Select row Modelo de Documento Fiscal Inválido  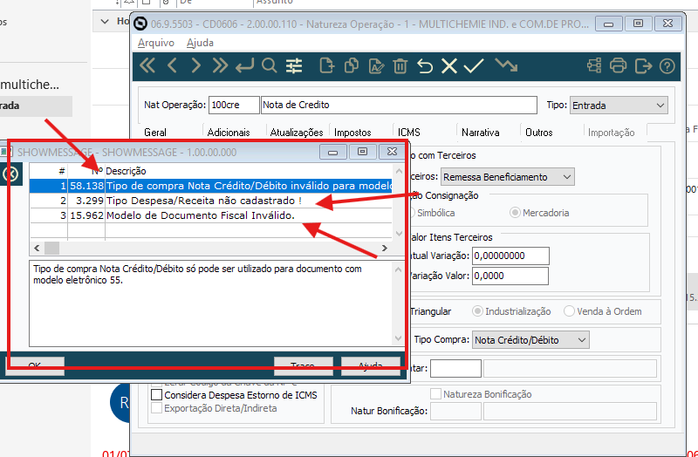210,215
